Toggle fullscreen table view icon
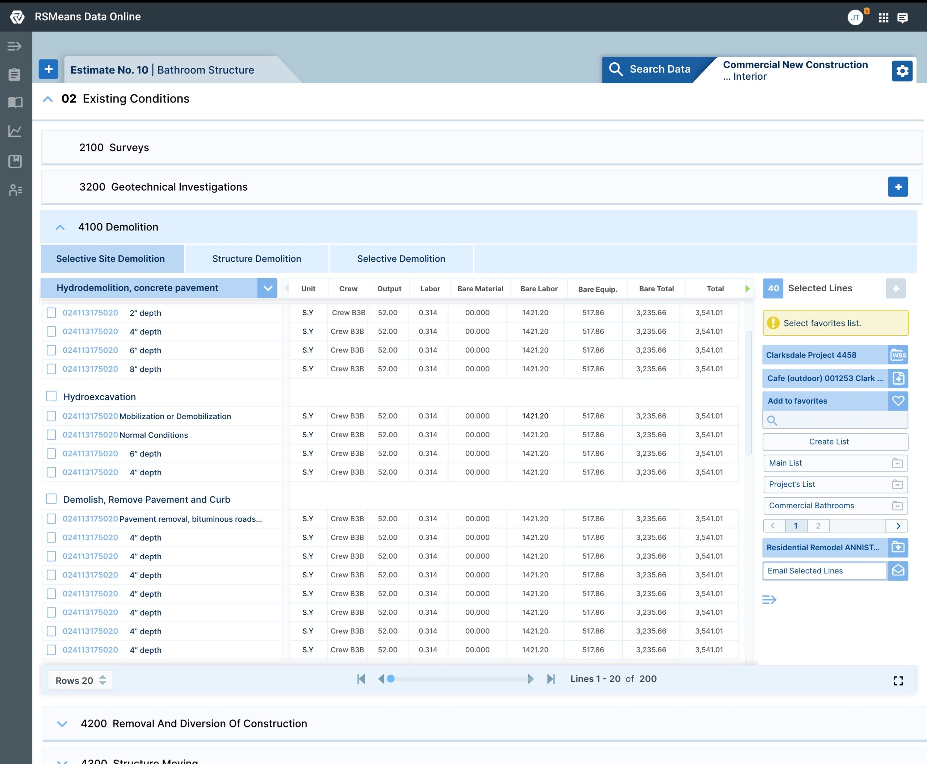Image resolution: width=927 pixels, height=764 pixels. [x=898, y=681]
